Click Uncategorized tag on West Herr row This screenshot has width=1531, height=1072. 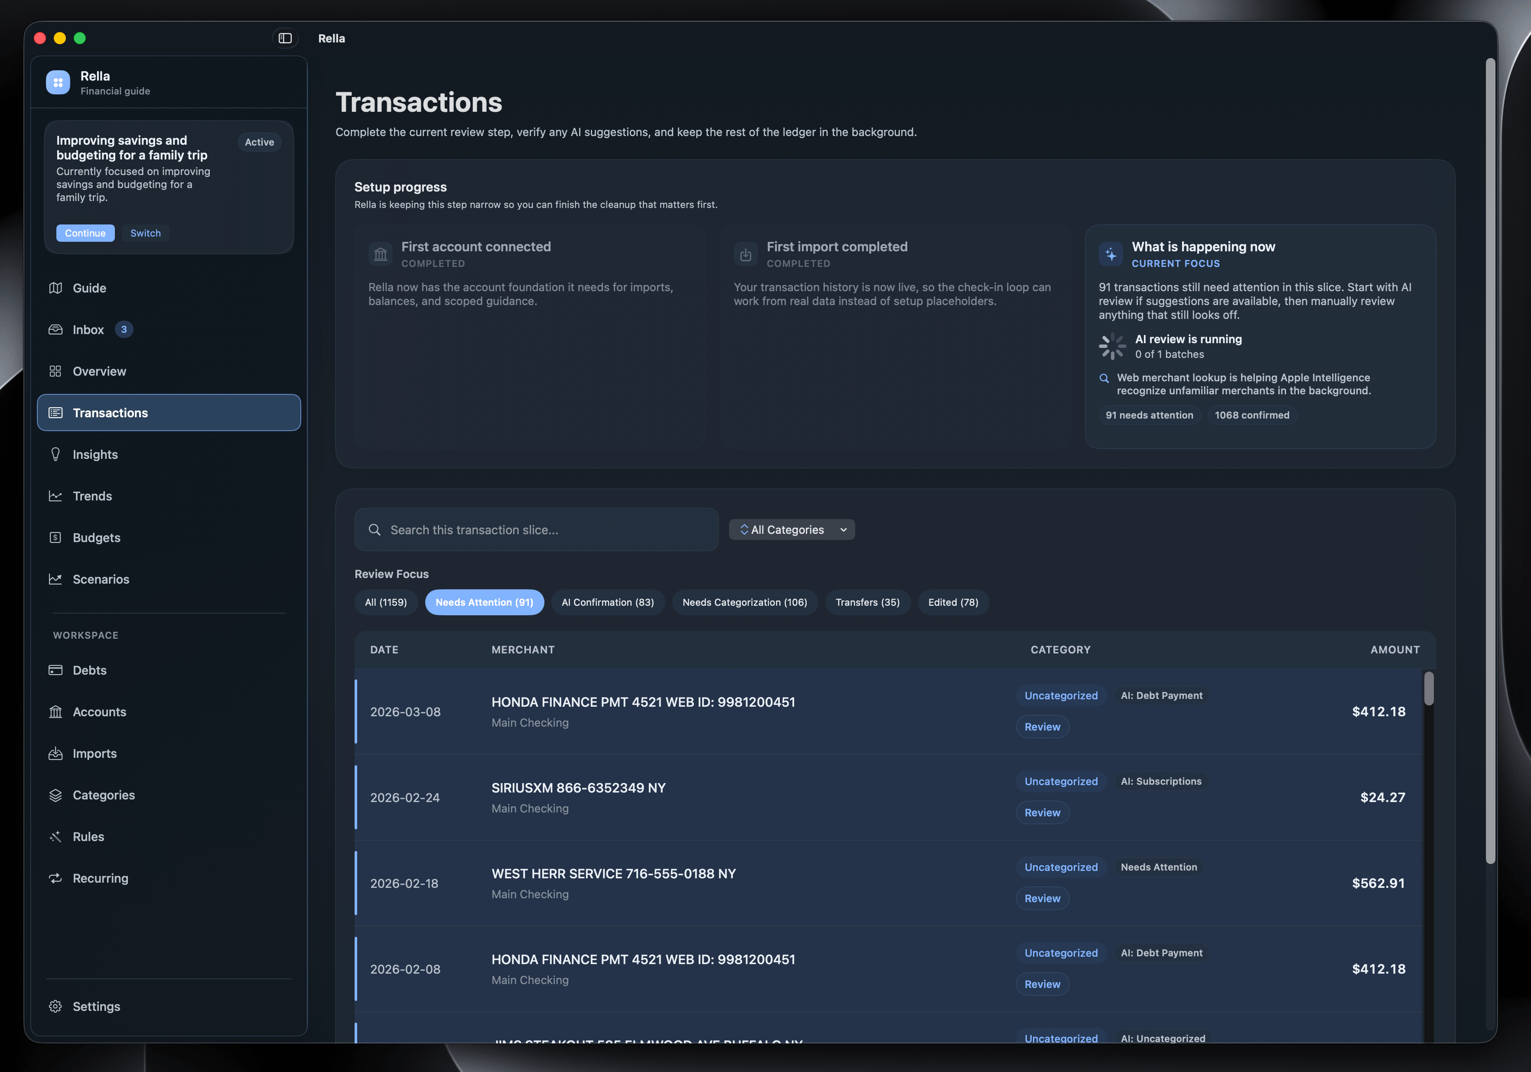pyautogui.click(x=1061, y=867)
